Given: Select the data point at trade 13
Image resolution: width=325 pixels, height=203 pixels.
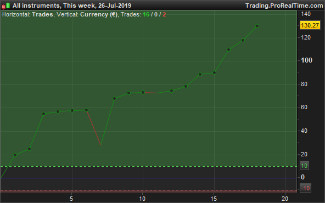Looking at the screenshot, I should (186, 86).
